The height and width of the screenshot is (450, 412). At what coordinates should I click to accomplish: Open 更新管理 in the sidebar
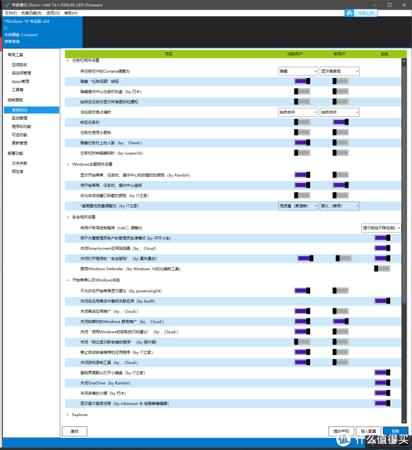click(19, 143)
